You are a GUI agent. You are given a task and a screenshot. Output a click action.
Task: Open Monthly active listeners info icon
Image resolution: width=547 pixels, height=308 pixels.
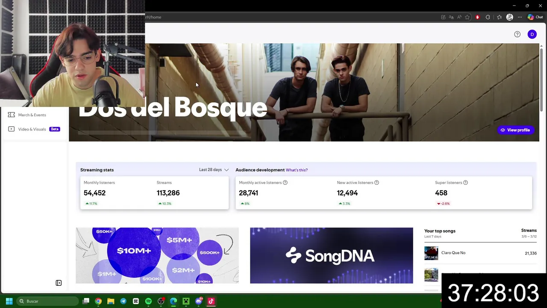[x=285, y=183]
